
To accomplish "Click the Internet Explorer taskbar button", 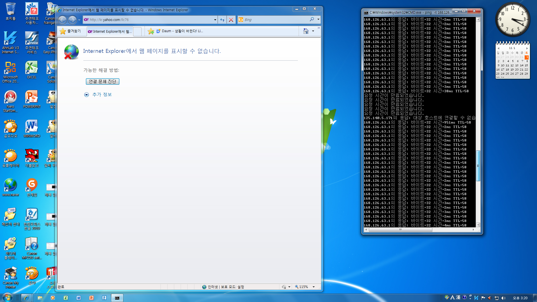I will click(x=26, y=298).
